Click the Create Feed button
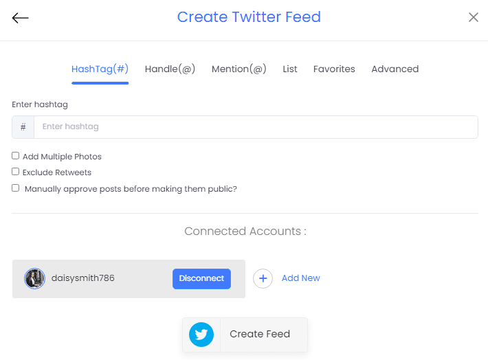The width and height of the screenshot is (488, 360). tap(245, 335)
